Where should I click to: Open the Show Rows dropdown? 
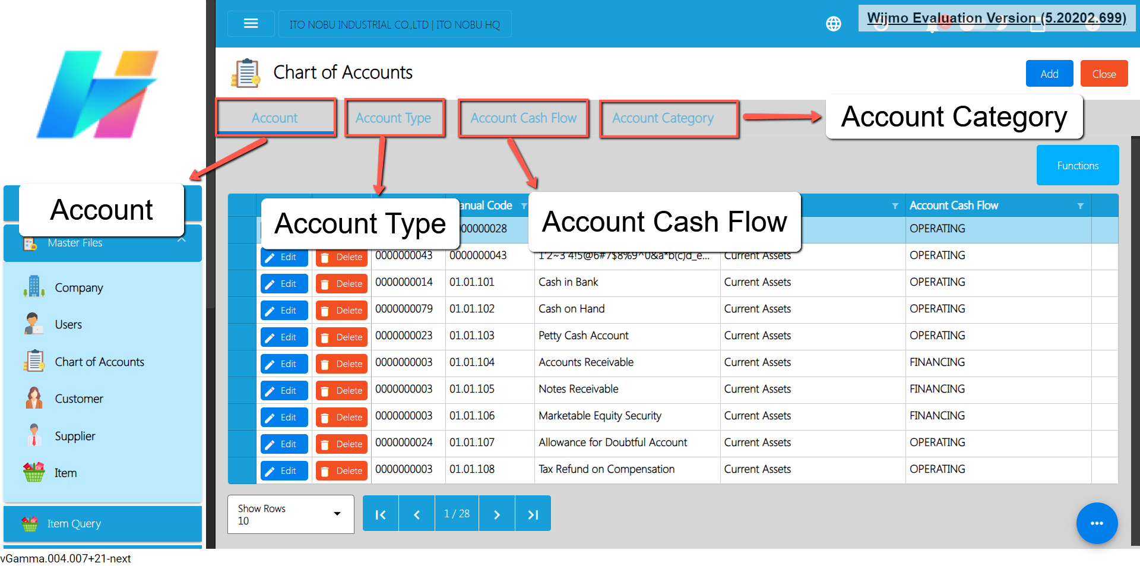(x=290, y=514)
